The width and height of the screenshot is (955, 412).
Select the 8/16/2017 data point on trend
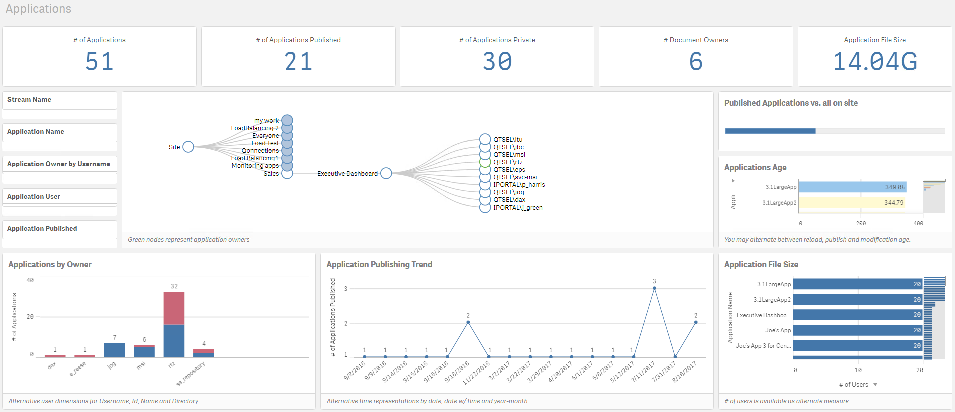pos(696,322)
